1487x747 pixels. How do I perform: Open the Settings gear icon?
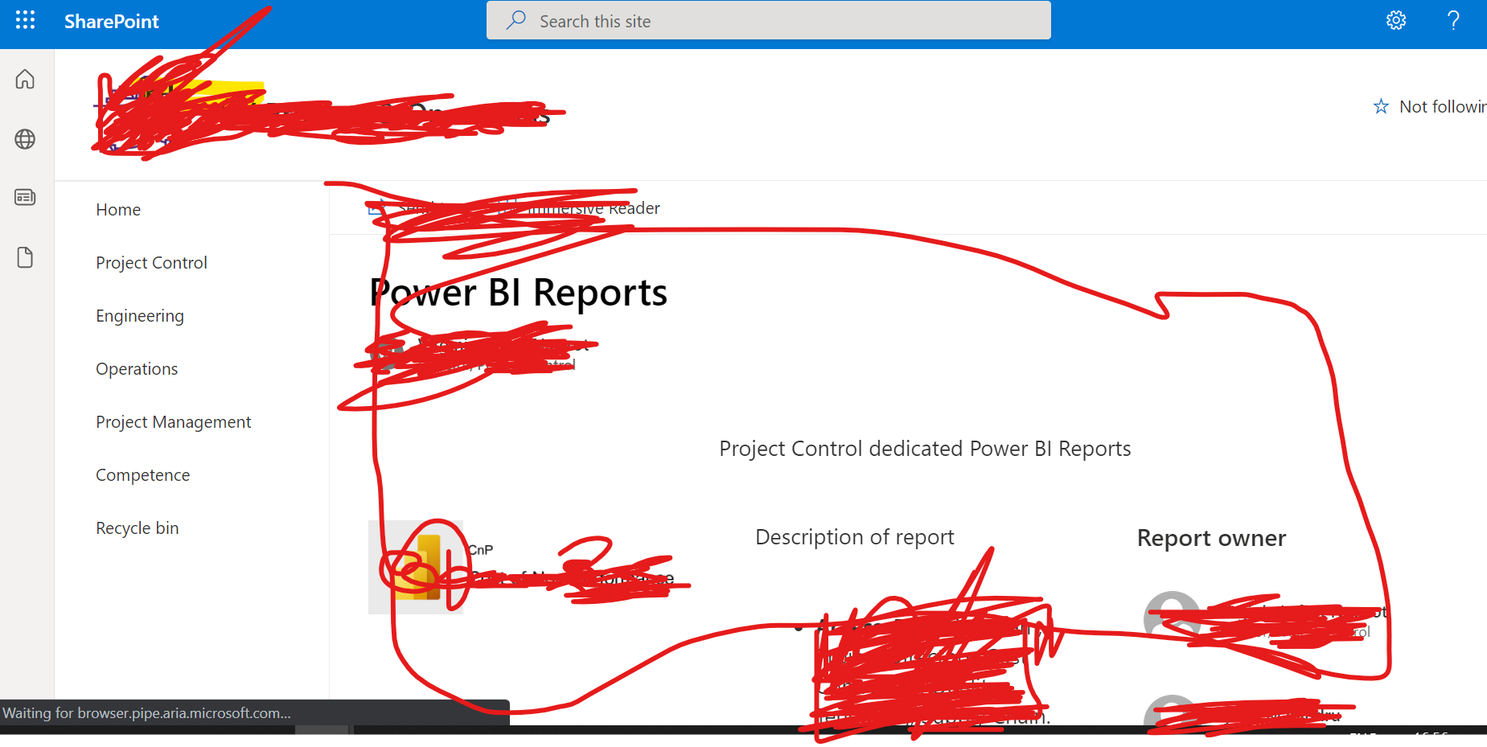pos(1396,20)
